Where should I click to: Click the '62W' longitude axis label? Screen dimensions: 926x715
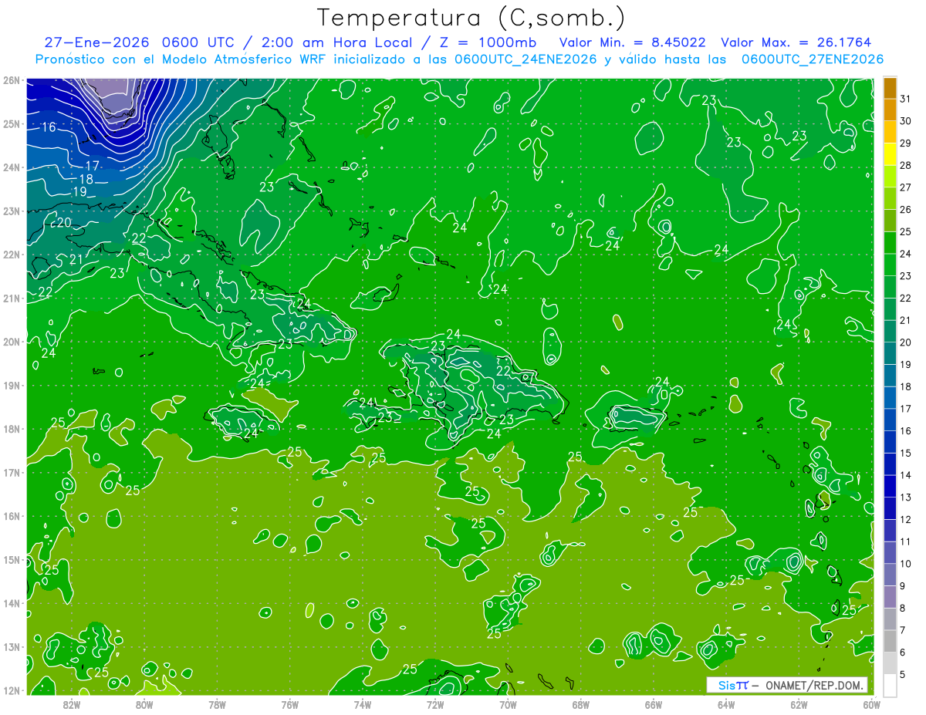tap(799, 703)
